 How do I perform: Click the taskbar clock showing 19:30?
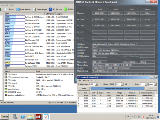coord(151,117)
